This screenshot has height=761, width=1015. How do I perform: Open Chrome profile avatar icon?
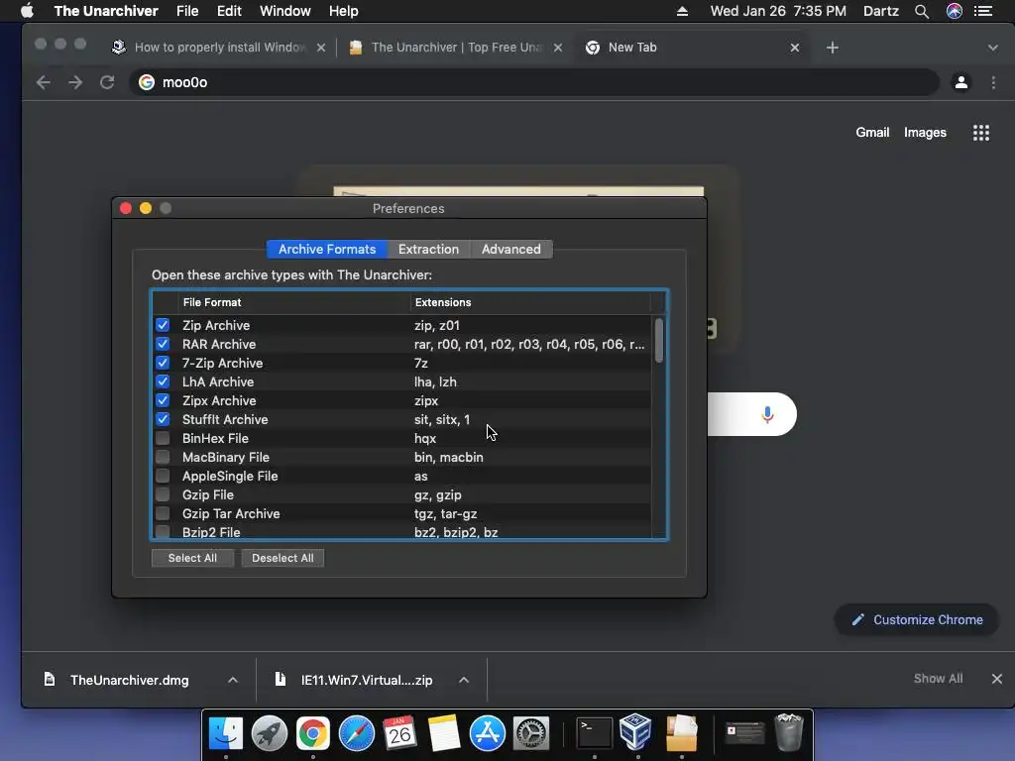coord(961,82)
